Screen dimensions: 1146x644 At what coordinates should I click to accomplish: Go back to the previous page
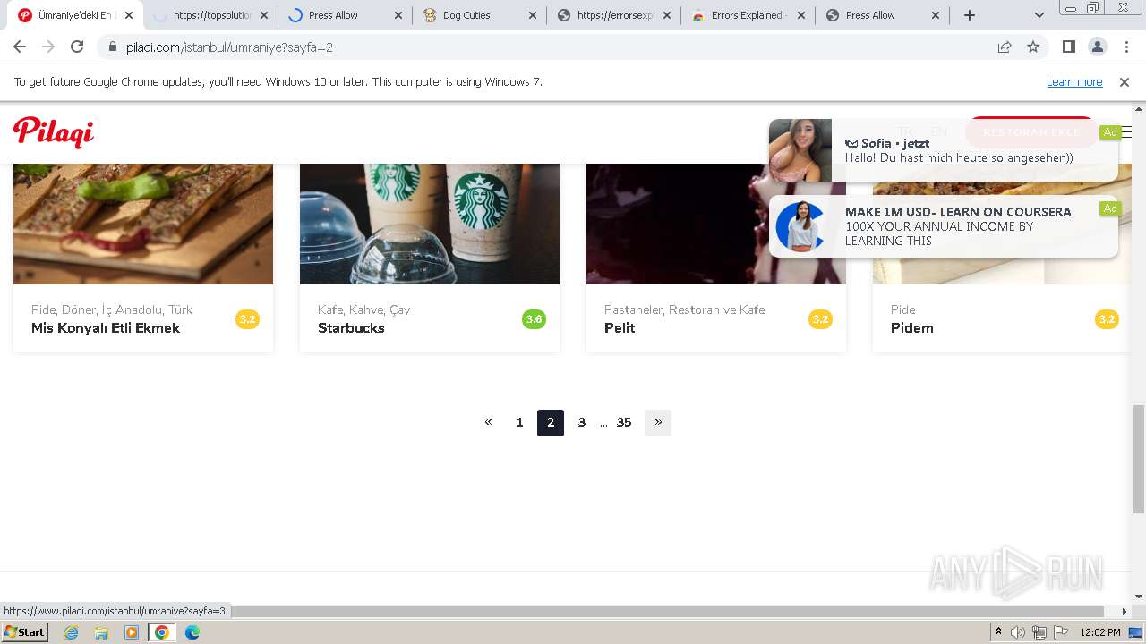(x=20, y=47)
